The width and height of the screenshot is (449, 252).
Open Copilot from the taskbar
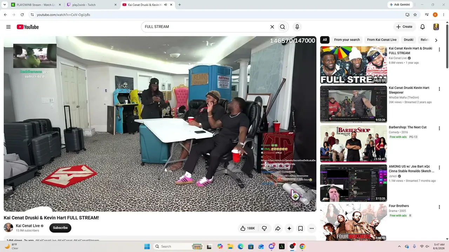pyautogui.click(x=220, y=246)
